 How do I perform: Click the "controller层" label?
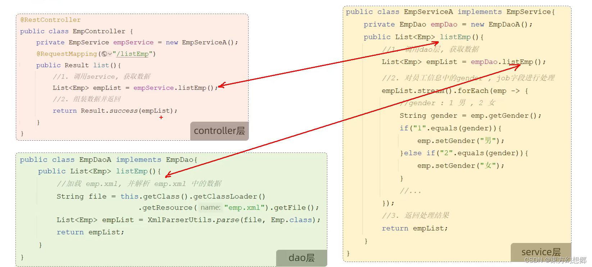[219, 131]
